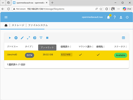Screen dimensions: 133x100
Task: Open the read aloud icon in address bar
Action: 96,9
